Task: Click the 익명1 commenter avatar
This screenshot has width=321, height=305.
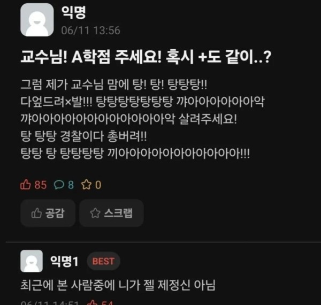Action: (32, 261)
